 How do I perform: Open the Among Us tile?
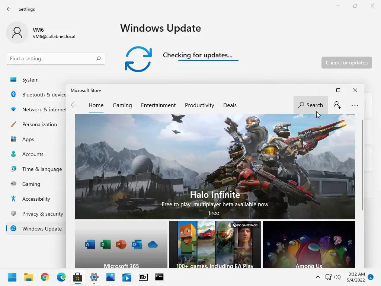coord(308,244)
